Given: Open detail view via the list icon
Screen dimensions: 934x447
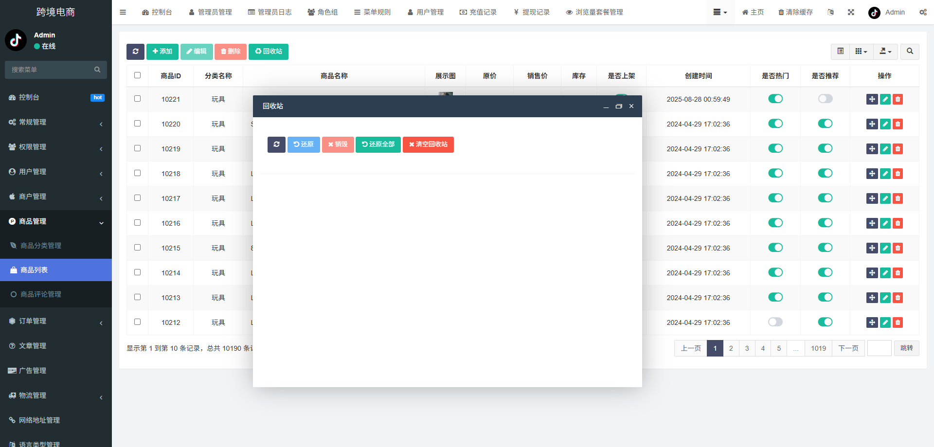Looking at the screenshot, I should (840, 52).
